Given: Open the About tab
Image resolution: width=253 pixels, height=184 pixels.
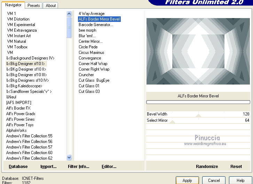Looking at the screenshot, I should click(51, 6).
